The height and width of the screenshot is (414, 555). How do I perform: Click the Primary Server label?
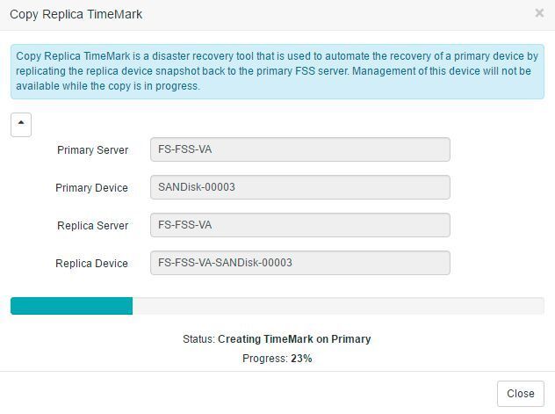(92, 150)
